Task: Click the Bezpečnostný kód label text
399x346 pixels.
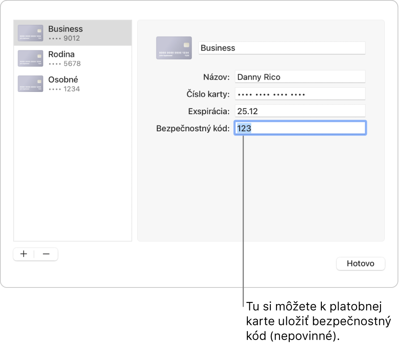Action: click(193, 128)
